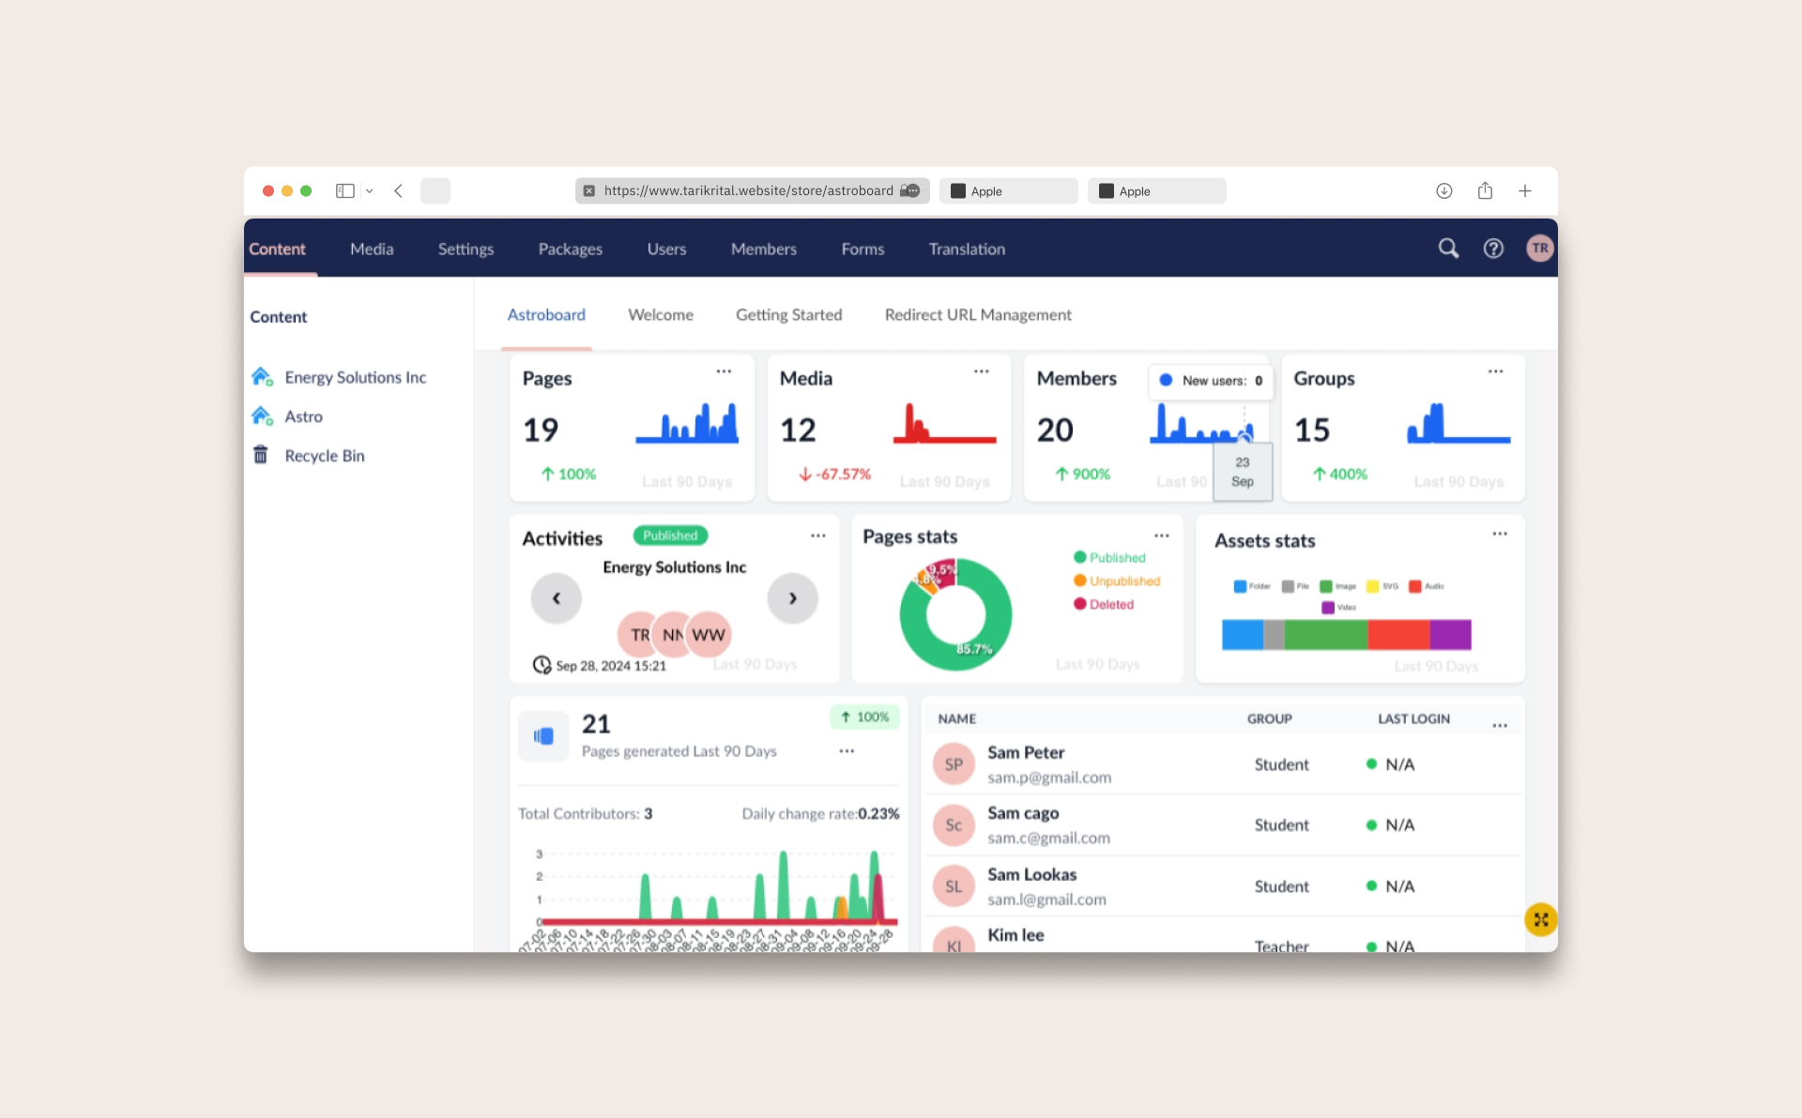Open Safari downloads icon
The image size is (1802, 1118).
[x=1443, y=191]
